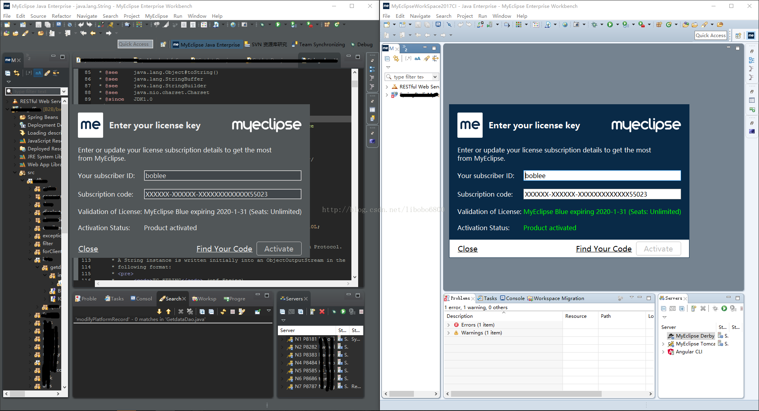This screenshot has height=411, width=759.
Task: Toggle the regex '[.*]' filter in left explorer panel
Action: [x=29, y=73]
